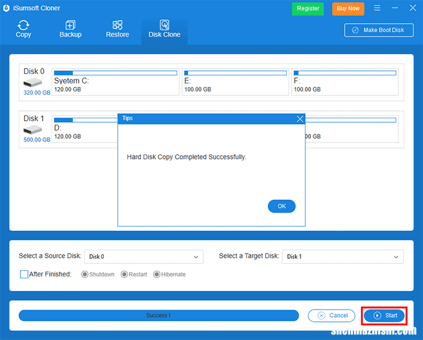Click the Tips dialog title
This screenshot has width=423, height=340.
(128, 118)
